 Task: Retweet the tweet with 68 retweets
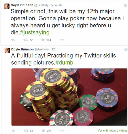pyautogui.click(x=26, y=131)
